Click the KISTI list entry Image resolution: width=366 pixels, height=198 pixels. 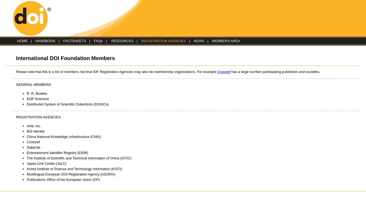coord(74,169)
